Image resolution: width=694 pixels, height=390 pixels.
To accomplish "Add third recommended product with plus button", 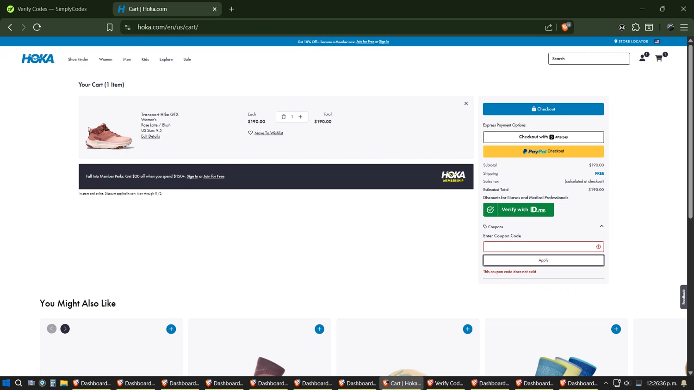I will click(x=468, y=329).
